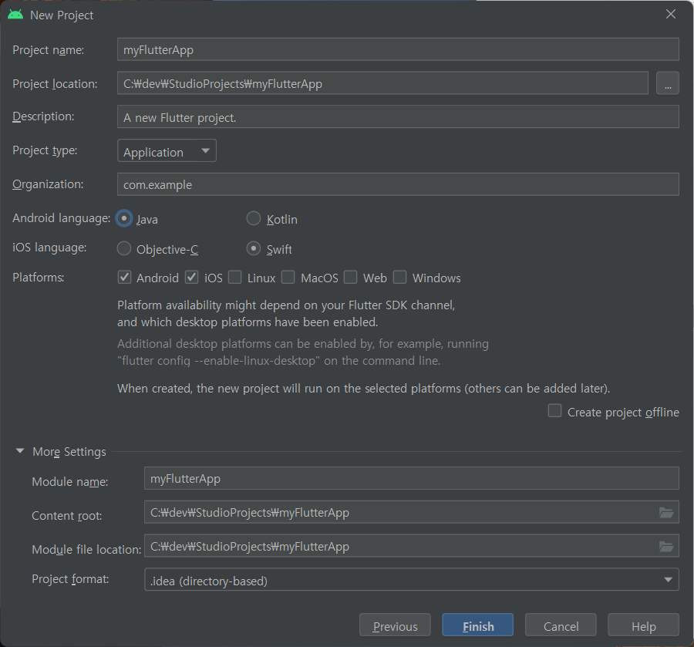Click the browse button for Project location
694x647 pixels.
668,83
